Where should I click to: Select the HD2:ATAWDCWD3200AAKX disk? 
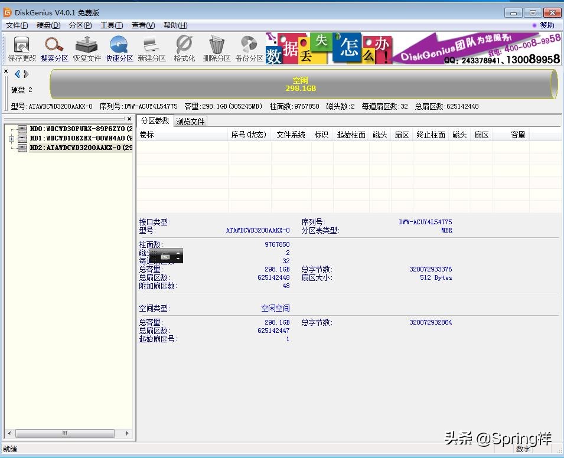81,148
